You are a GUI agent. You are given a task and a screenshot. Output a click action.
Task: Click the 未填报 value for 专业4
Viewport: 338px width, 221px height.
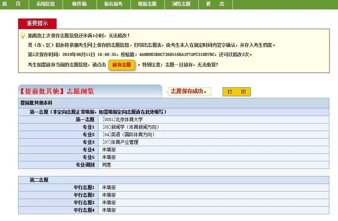pyautogui.click(x=109, y=150)
